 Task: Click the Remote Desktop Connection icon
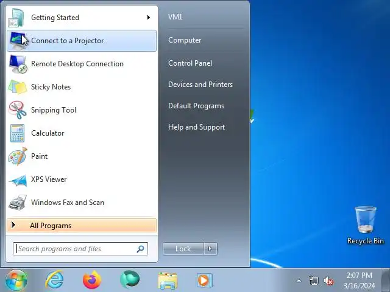click(18, 64)
